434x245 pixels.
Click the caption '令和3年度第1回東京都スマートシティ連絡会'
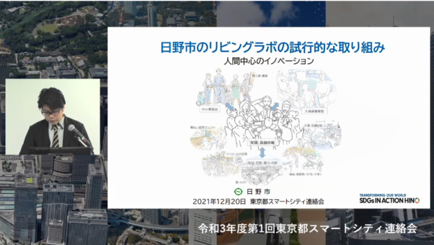pos(307,228)
